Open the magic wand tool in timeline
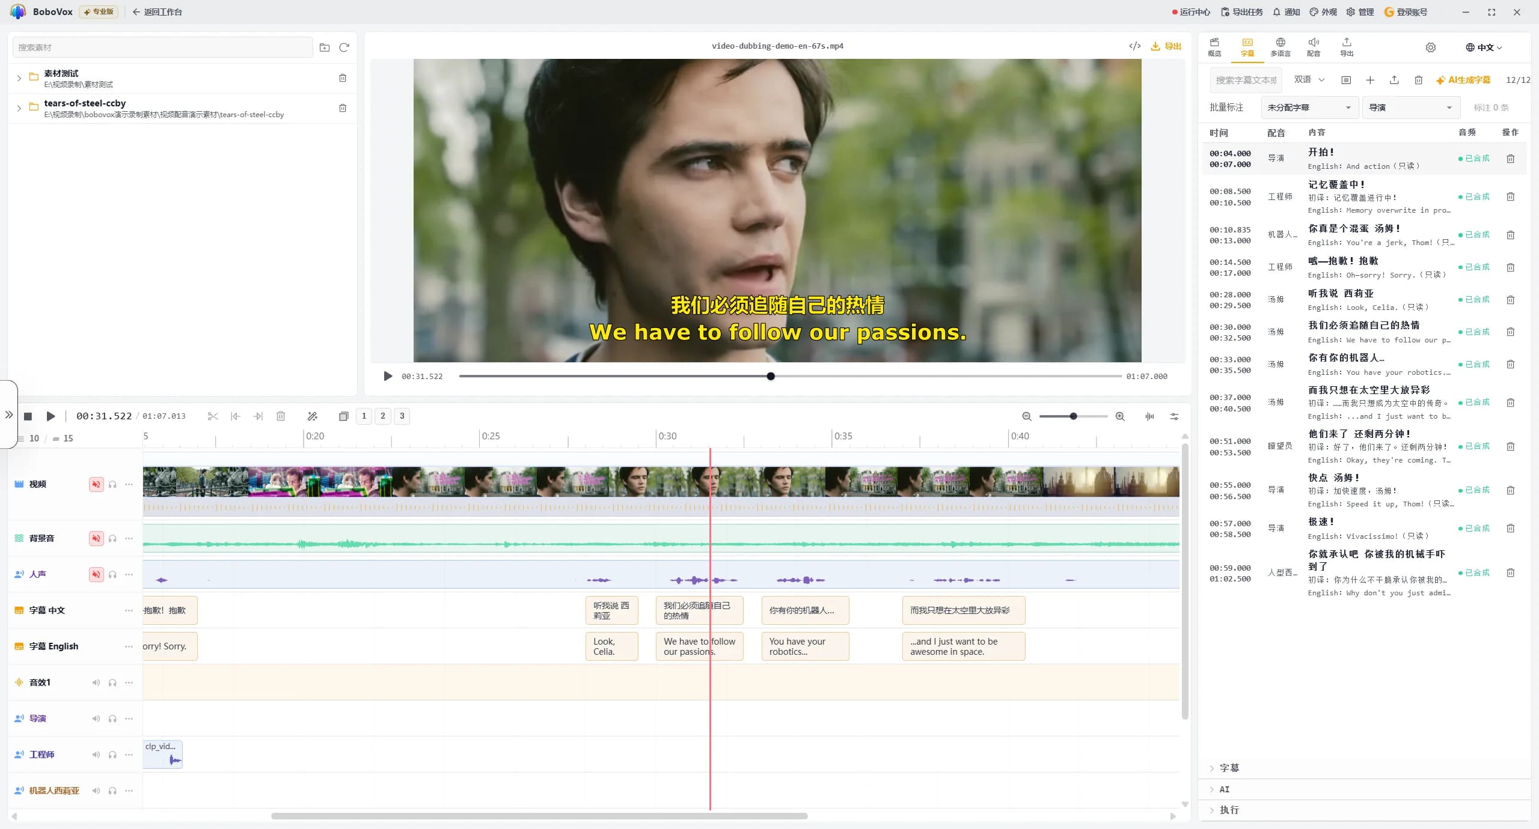This screenshot has width=1539, height=829. (312, 416)
